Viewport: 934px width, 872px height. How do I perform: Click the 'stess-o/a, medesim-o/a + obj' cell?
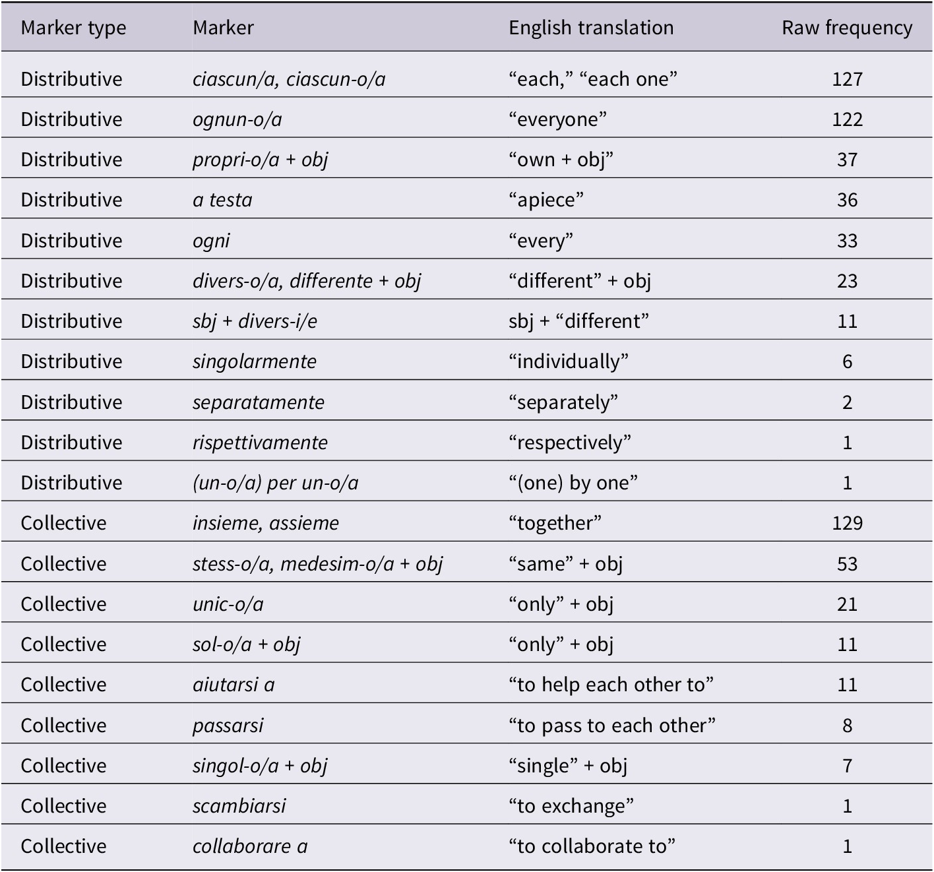[x=317, y=564]
